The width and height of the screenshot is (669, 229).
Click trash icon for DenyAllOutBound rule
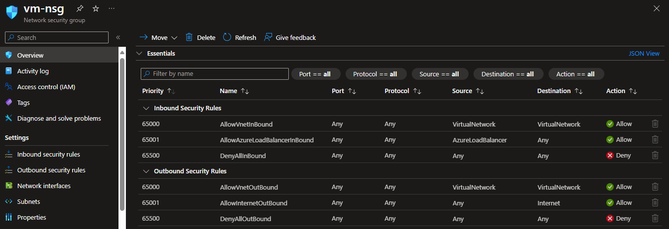click(x=655, y=219)
